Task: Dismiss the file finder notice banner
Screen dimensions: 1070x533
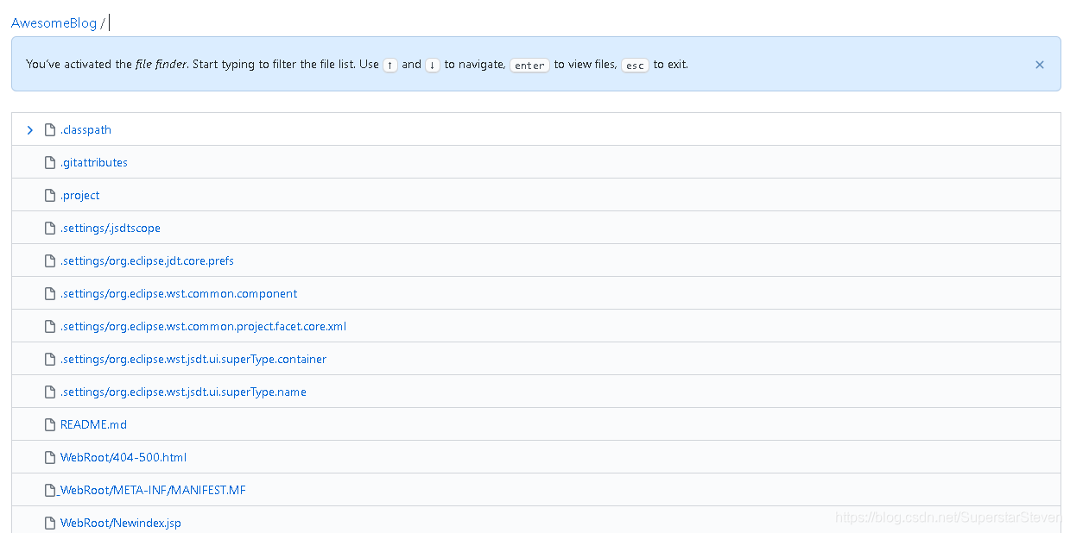Action: (x=1040, y=65)
